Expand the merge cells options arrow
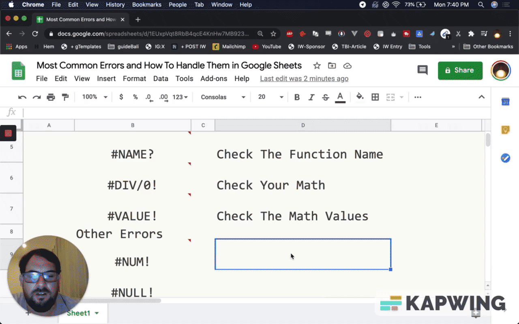The image size is (519, 324). tap(402, 97)
